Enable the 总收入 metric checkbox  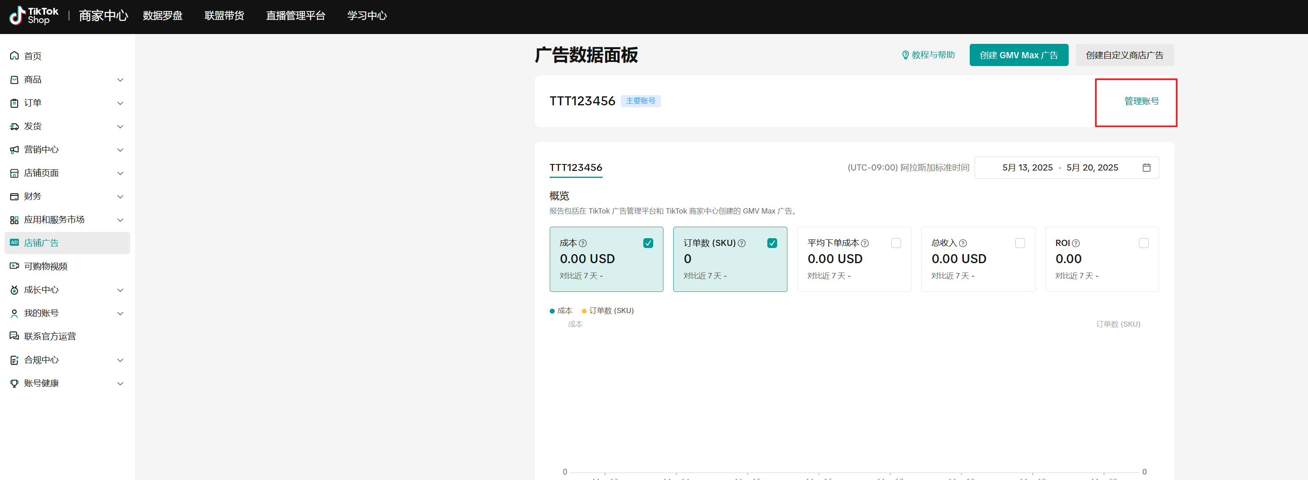(1019, 243)
